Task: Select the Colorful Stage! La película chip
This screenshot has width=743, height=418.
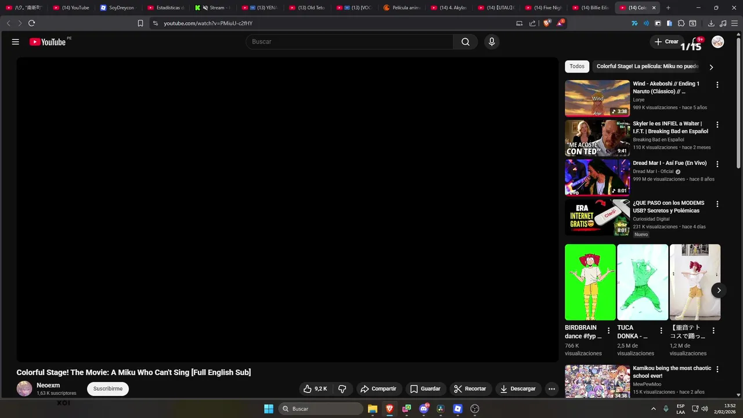Action: click(647, 66)
